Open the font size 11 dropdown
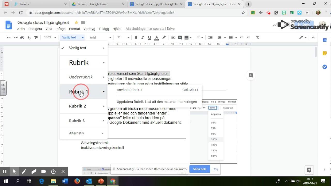331x186 pixels. pyautogui.click(x=123, y=37)
